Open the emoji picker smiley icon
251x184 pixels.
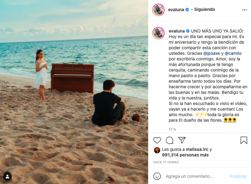coord(157,176)
